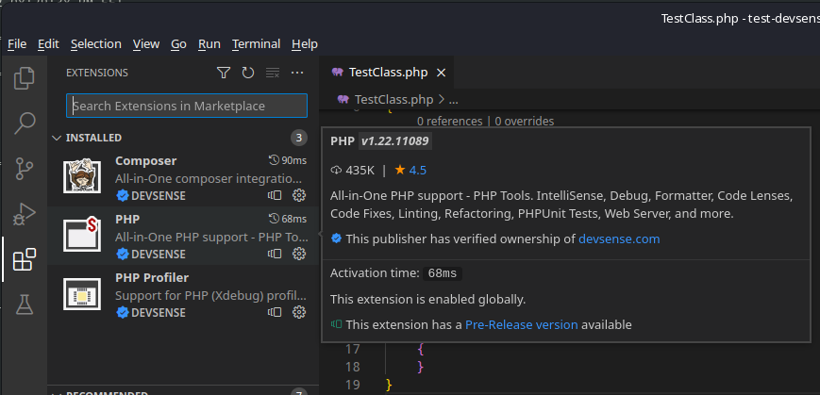Click the Extensions activity bar icon
Screen dimensions: 820x395
[25, 259]
